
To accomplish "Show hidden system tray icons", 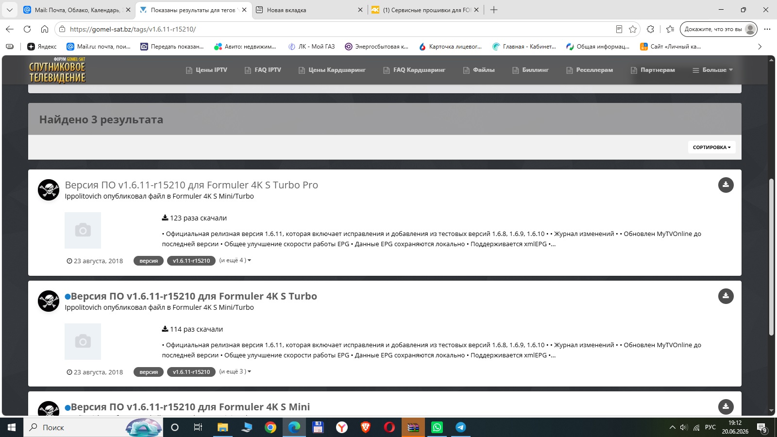I will (672, 427).
